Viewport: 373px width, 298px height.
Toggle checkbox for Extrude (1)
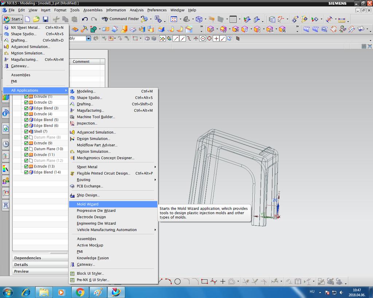pos(26,96)
